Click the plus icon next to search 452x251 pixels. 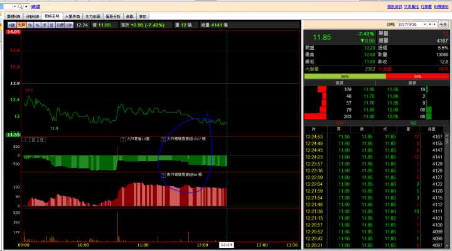coord(26,6)
